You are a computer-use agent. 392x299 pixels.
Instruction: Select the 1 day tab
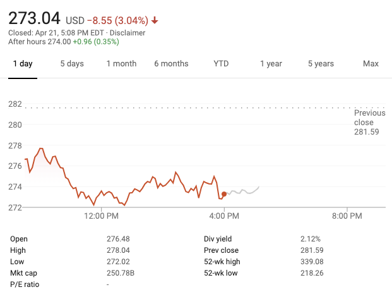[x=23, y=64]
